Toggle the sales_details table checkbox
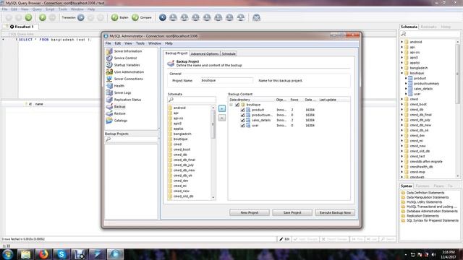 (243, 121)
